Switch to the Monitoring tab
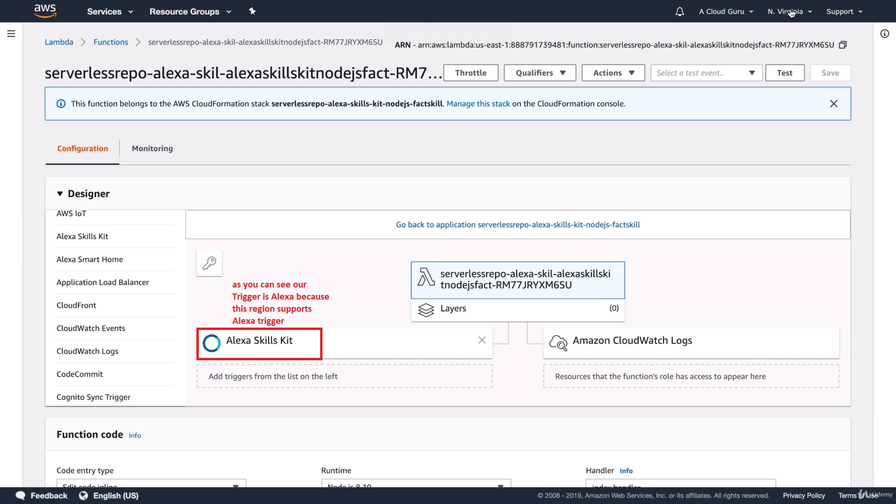This screenshot has width=896, height=504. 152,148
